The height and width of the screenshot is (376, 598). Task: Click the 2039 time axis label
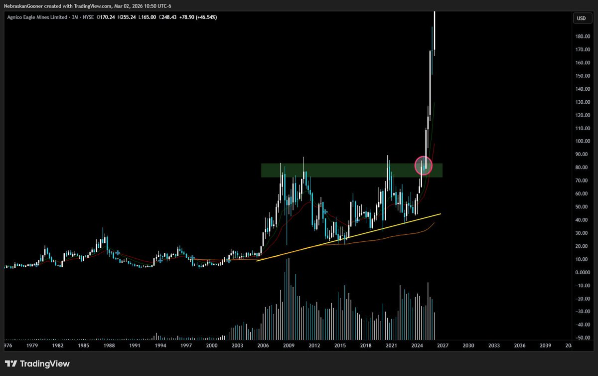[545, 345]
